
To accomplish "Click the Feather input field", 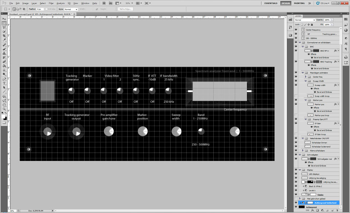I will click(40, 9).
